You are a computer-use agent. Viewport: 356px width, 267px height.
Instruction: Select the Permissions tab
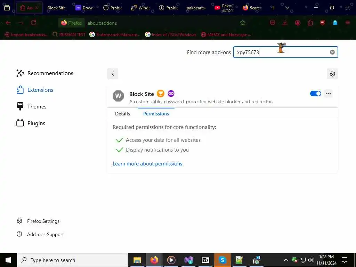(x=156, y=114)
